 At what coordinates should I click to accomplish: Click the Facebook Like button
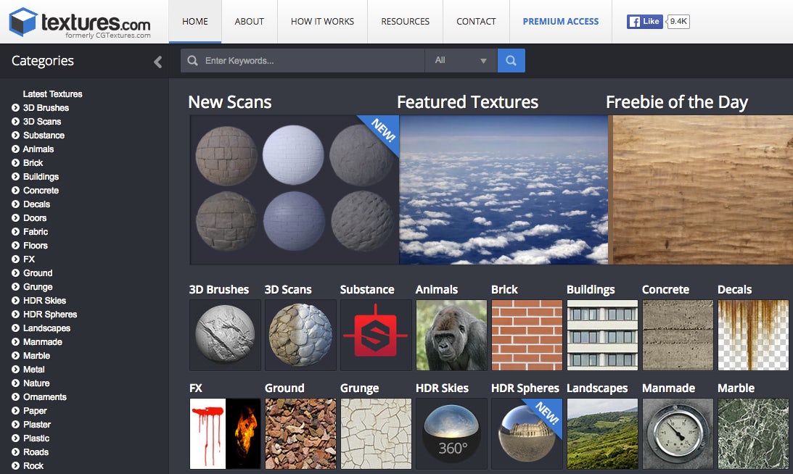[645, 21]
